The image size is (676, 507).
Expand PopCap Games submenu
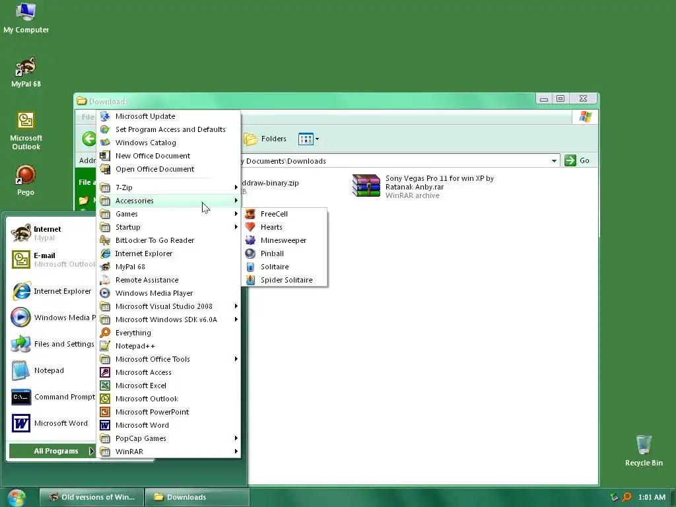tap(168, 438)
